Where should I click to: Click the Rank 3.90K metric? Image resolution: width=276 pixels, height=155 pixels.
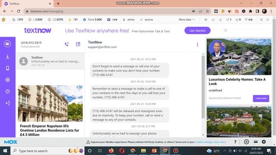coord(93,19)
